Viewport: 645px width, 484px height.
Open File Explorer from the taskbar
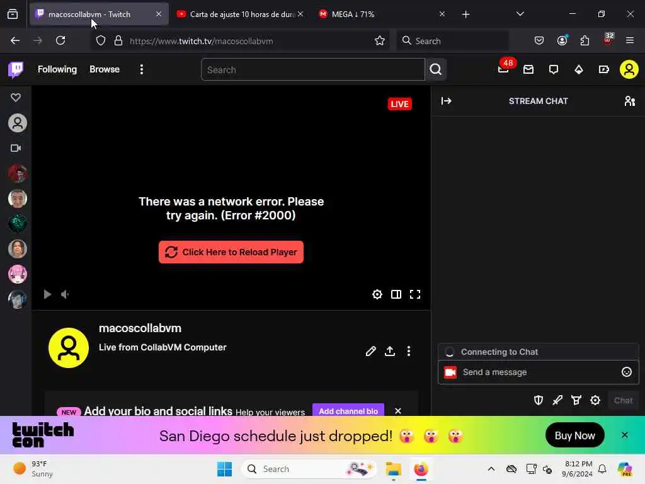393,469
